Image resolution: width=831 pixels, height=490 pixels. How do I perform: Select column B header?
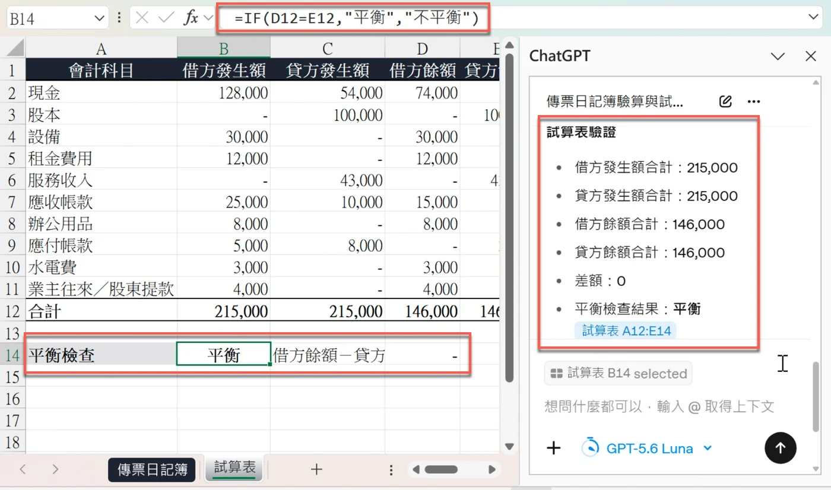click(x=224, y=48)
